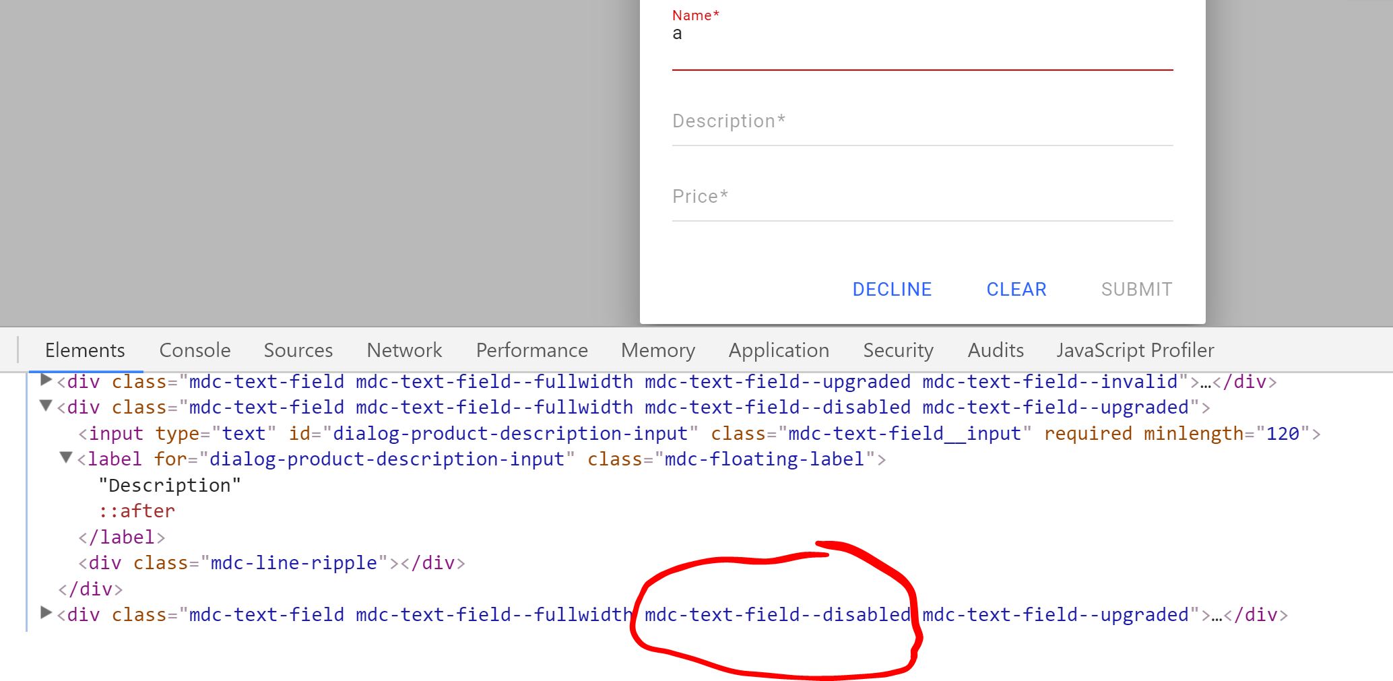
Task: Switch to the Console tab
Action: (x=194, y=350)
